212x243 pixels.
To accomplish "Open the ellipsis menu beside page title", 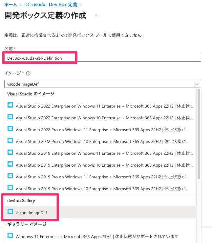I will point(96,16).
